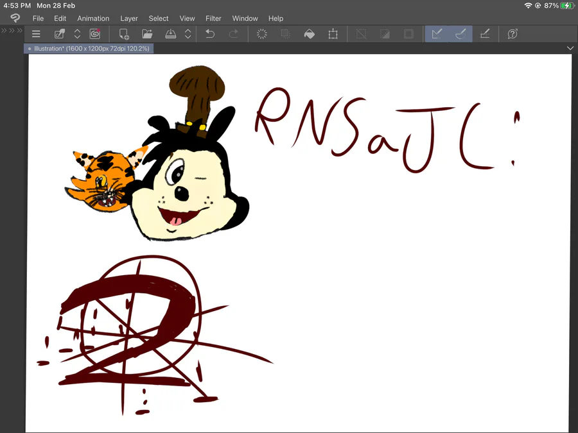Click the battery indicator in status bar
This screenshot has width=578, height=433.
click(567, 6)
